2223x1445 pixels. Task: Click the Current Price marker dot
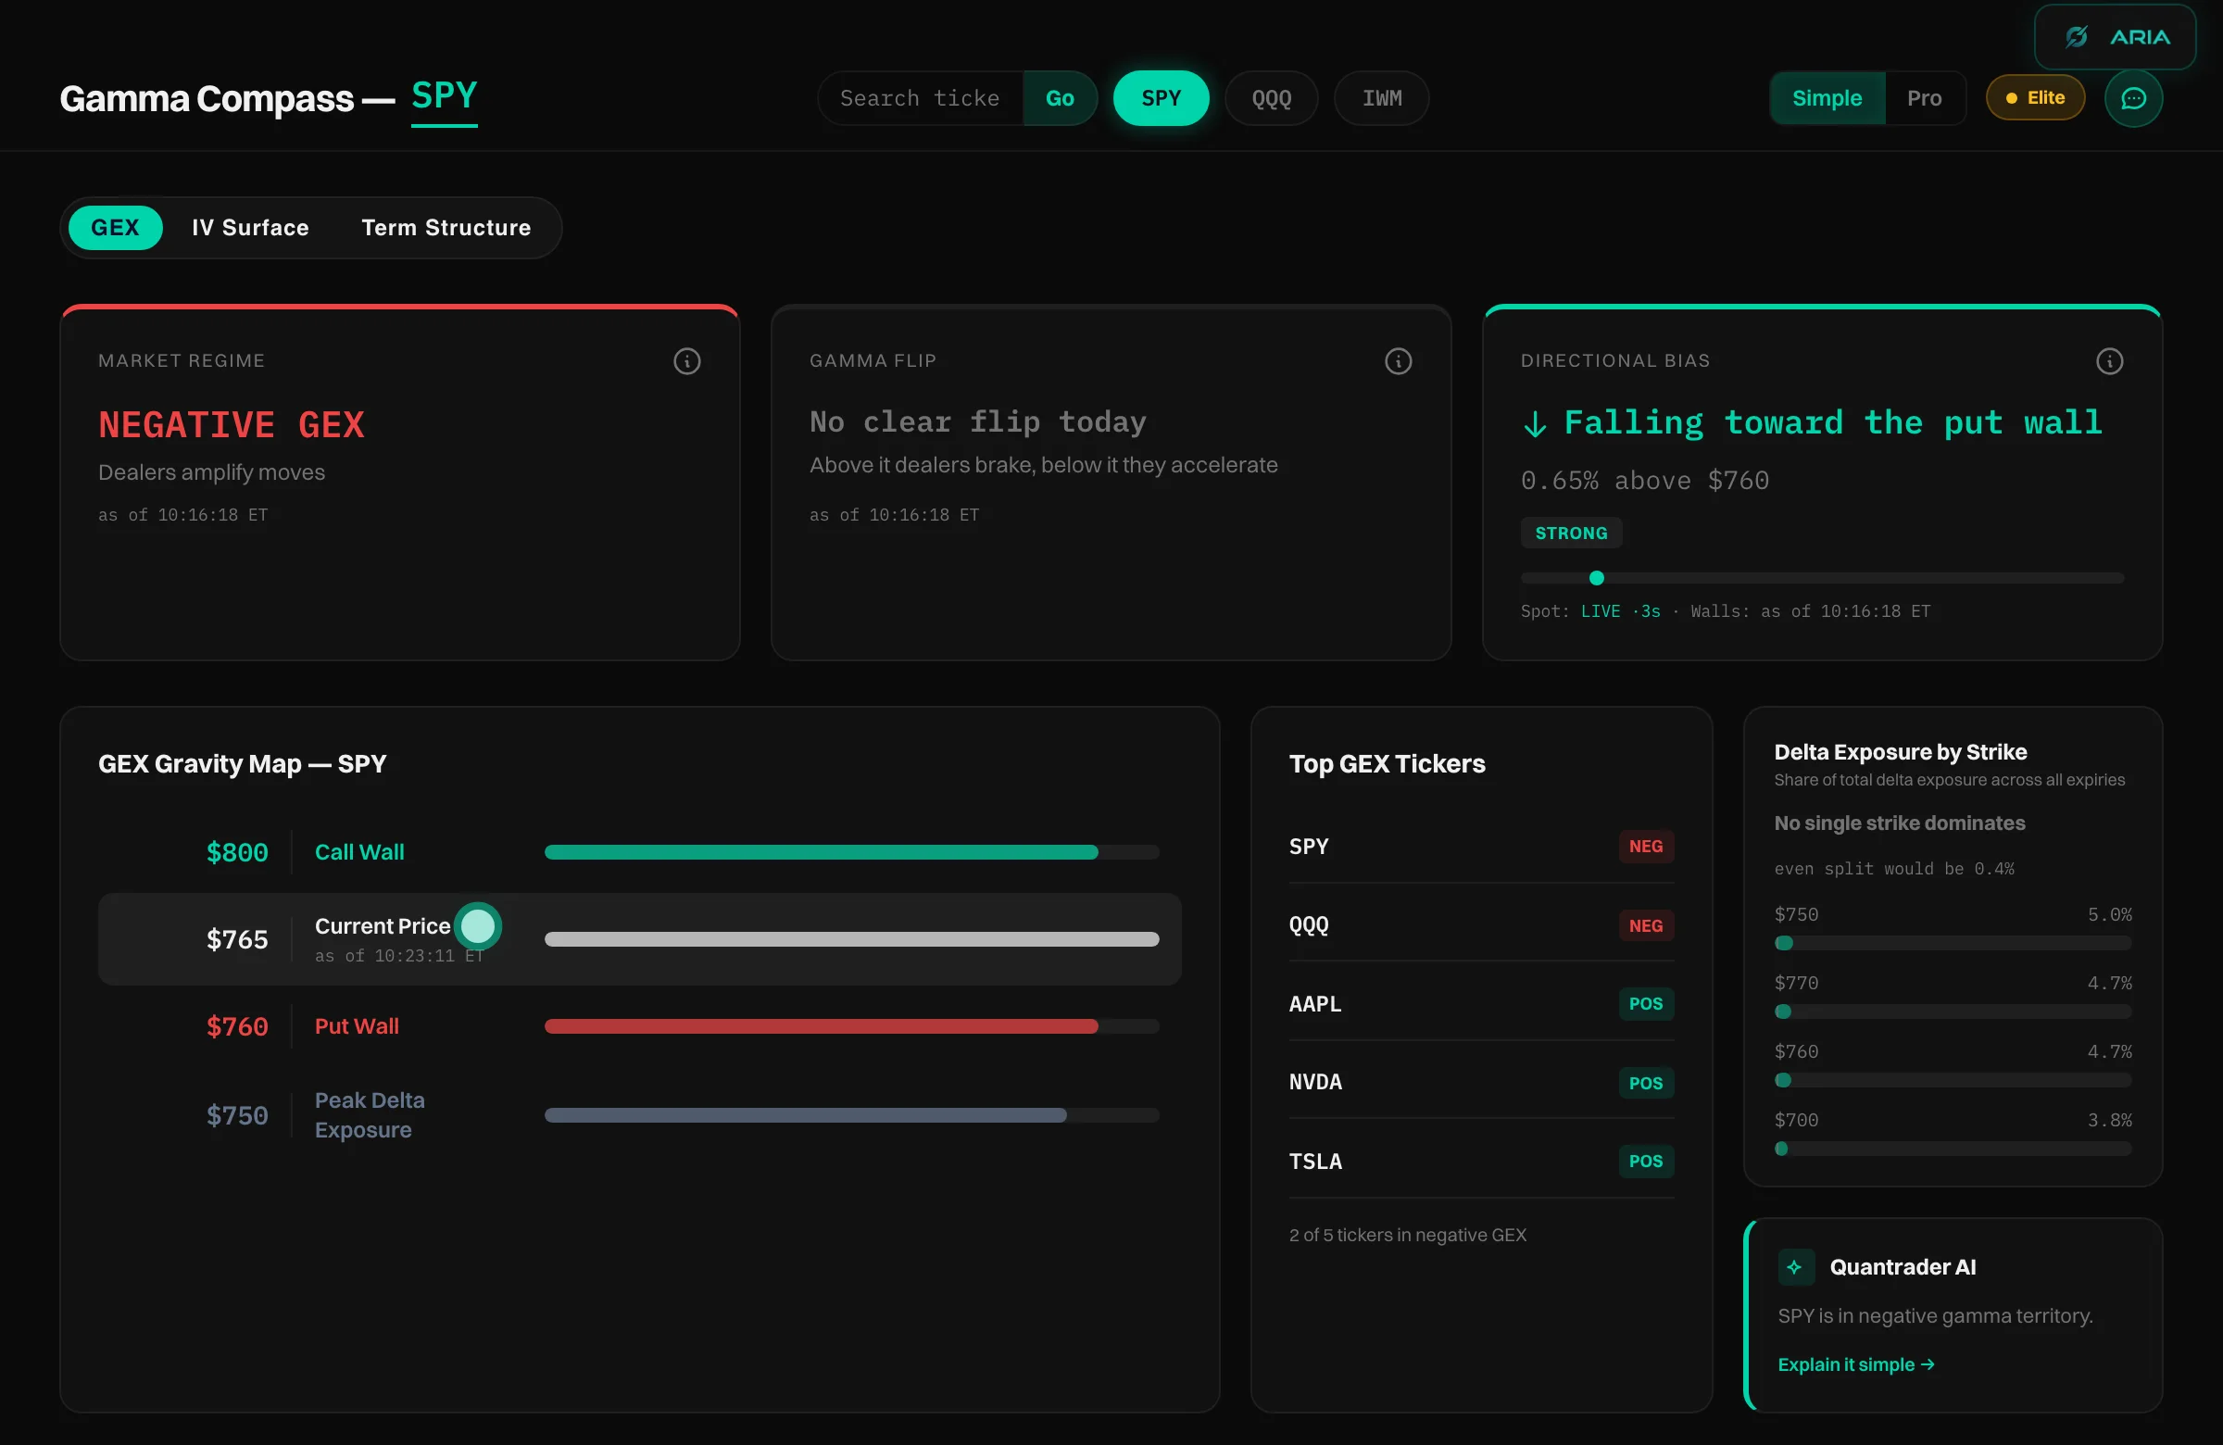point(478,925)
